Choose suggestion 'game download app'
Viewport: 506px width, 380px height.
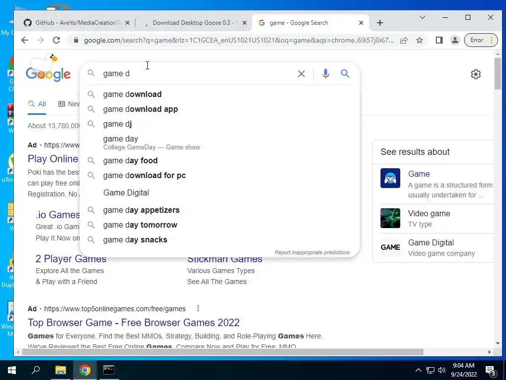(219, 109)
